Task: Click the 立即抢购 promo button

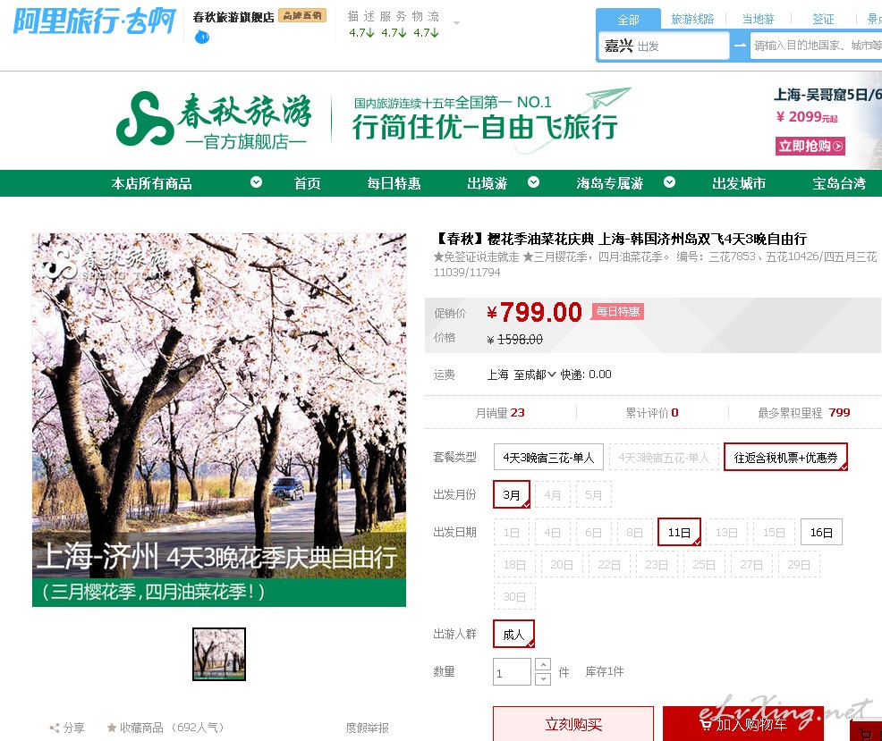Action: coord(810,147)
